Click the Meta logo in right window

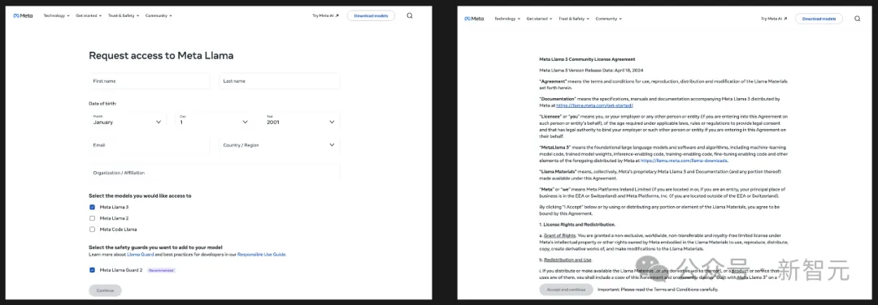[474, 19]
